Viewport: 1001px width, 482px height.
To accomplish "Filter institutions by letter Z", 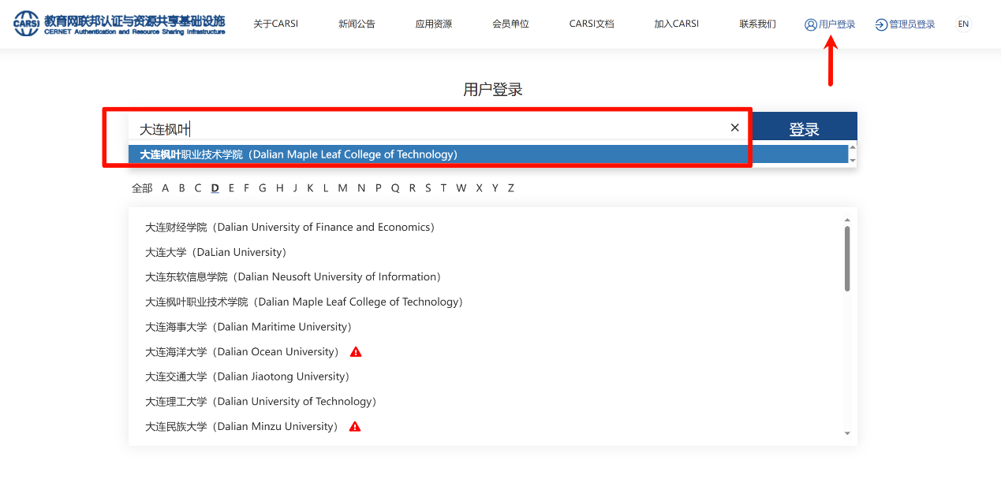I will [510, 188].
